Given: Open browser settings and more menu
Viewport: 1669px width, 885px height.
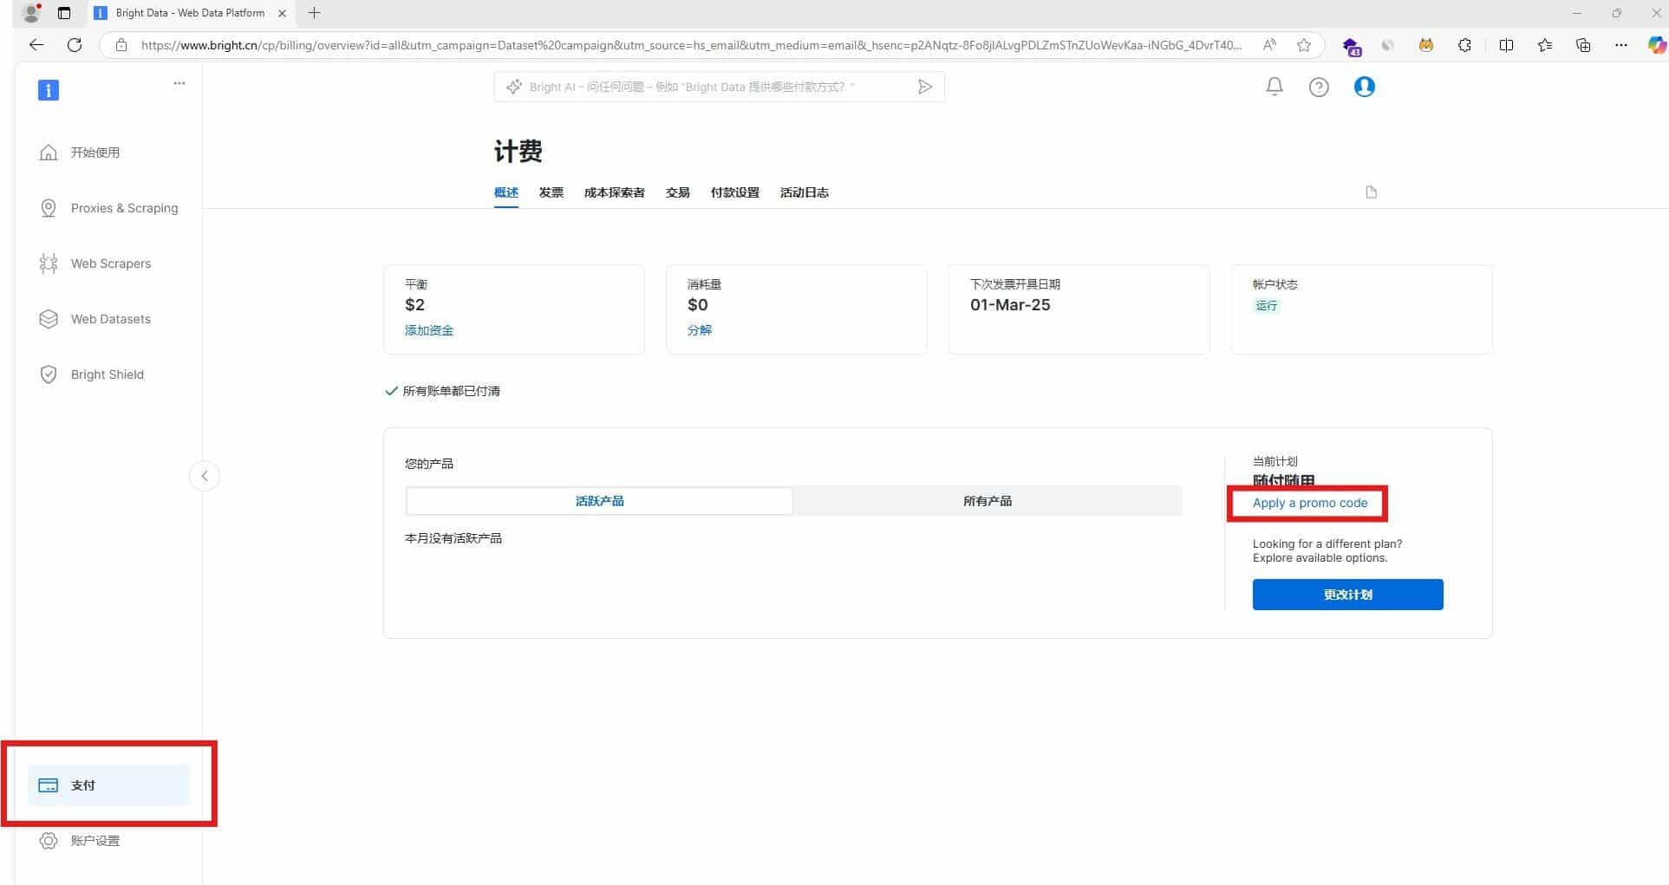Looking at the screenshot, I should [x=1621, y=45].
